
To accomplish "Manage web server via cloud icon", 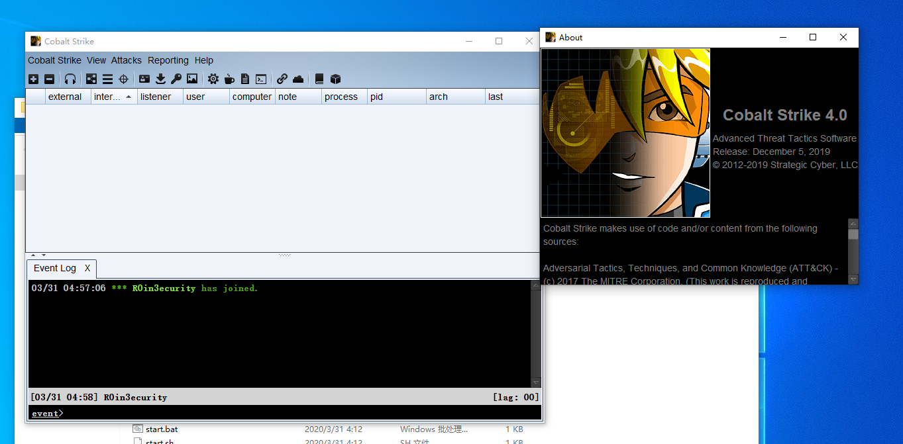I will tap(298, 79).
